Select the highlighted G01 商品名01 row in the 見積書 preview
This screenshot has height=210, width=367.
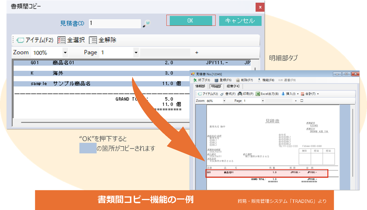pyautogui.click(x=267, y=173)
